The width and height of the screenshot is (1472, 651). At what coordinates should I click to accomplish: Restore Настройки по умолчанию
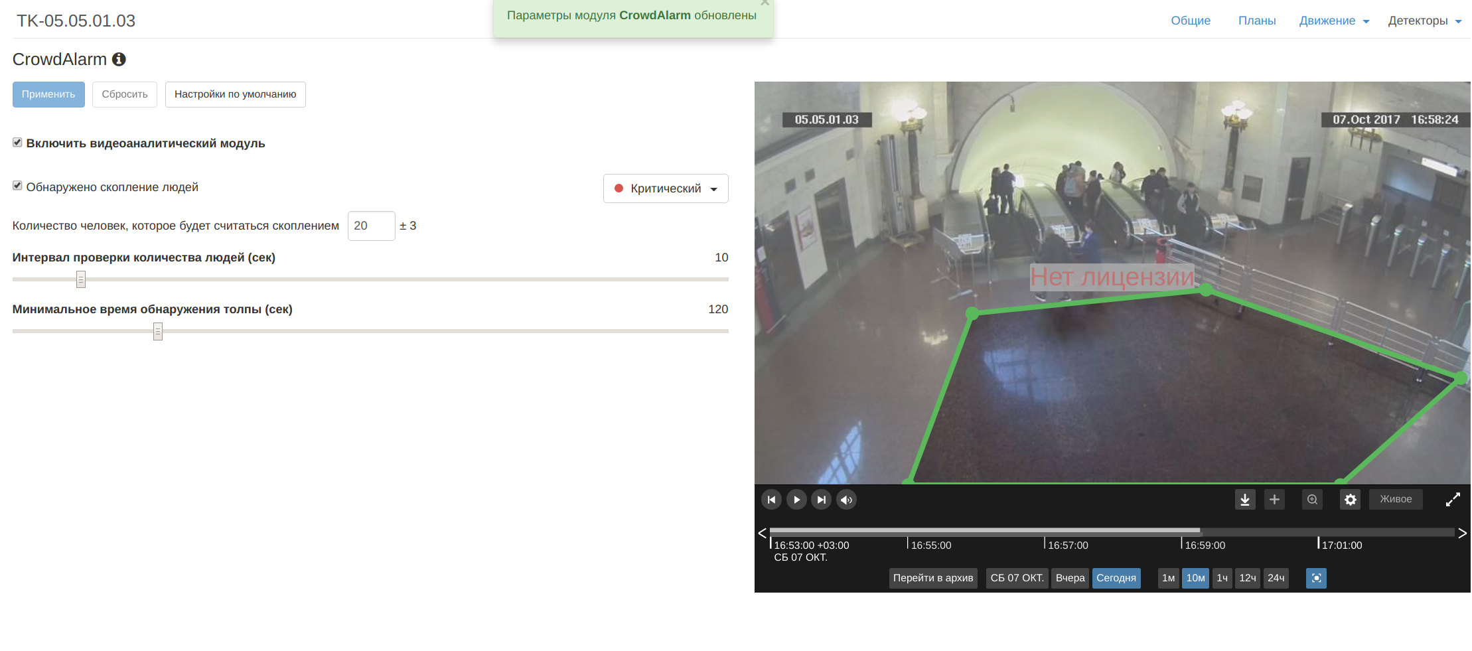(x=236, y=94)
